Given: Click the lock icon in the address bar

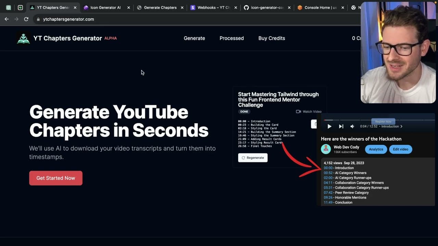Looking at the screenshot, I should coord(38,19).
